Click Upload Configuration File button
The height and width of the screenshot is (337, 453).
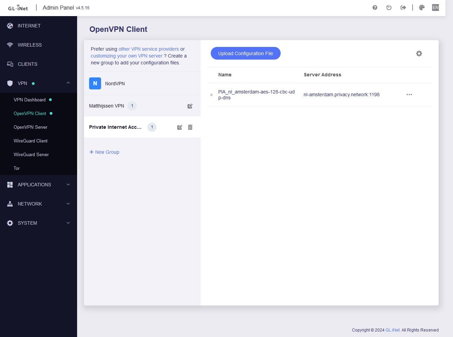pyautogui.click(x=245, y=53)
